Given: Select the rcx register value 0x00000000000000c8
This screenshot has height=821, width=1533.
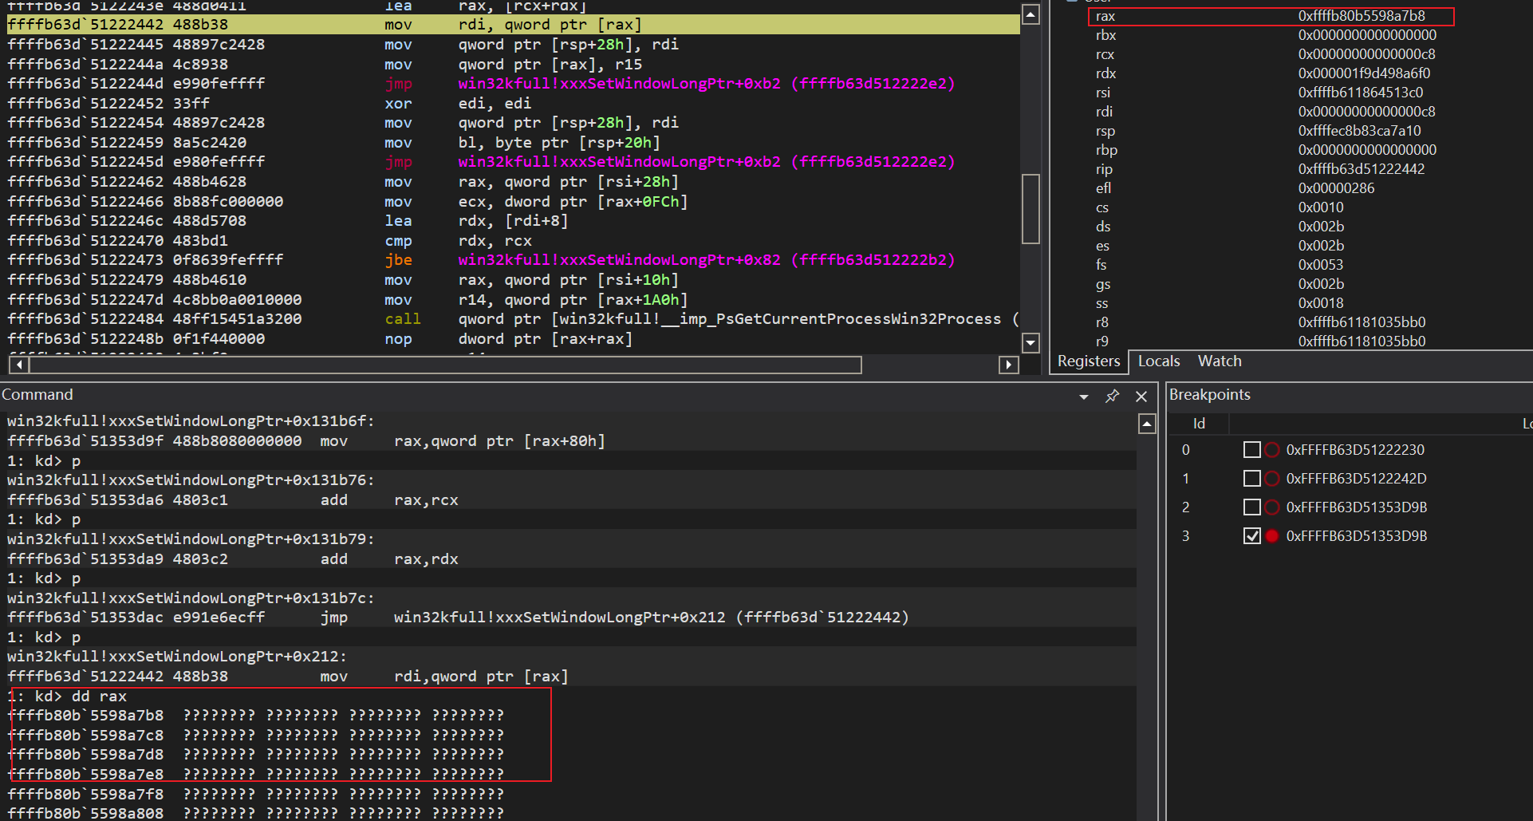Looking at the screenshot, I should click(x=1366, y=54).
